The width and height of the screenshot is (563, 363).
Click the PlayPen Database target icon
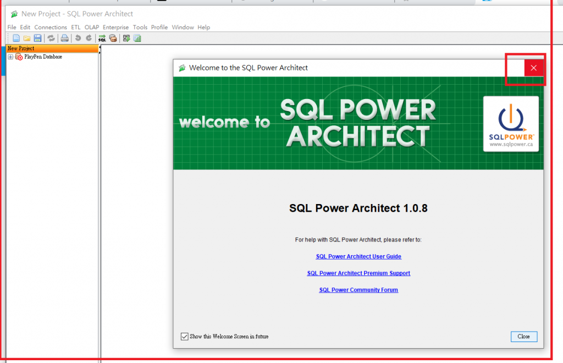coord(19,57)
